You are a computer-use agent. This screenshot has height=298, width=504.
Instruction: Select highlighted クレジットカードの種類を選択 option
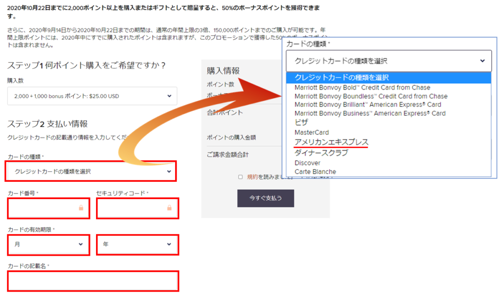[x=389, y=77]
